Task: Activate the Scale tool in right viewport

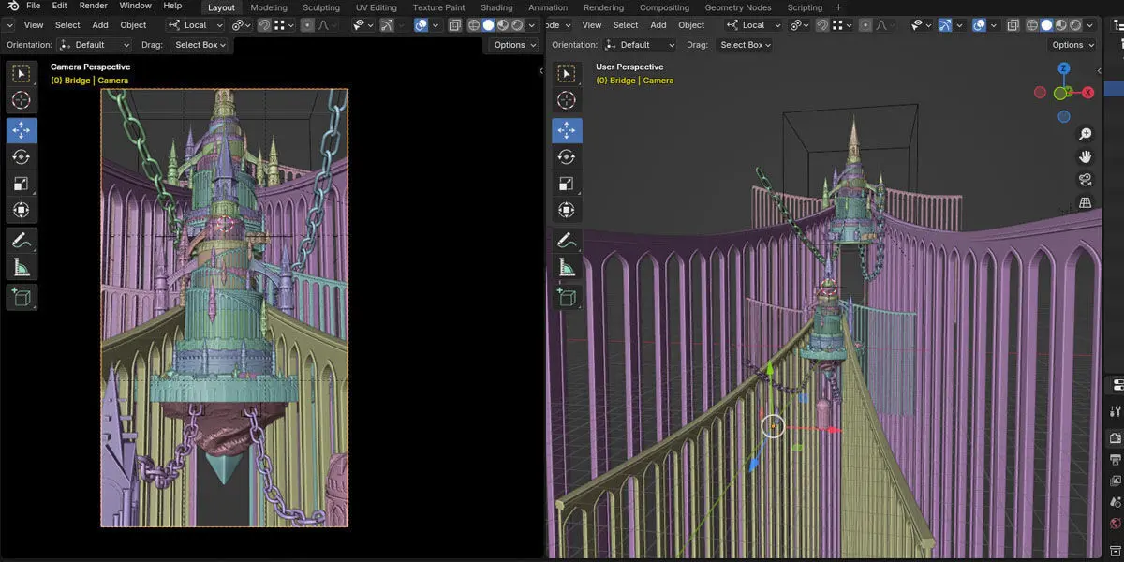Action: point(567,184)
